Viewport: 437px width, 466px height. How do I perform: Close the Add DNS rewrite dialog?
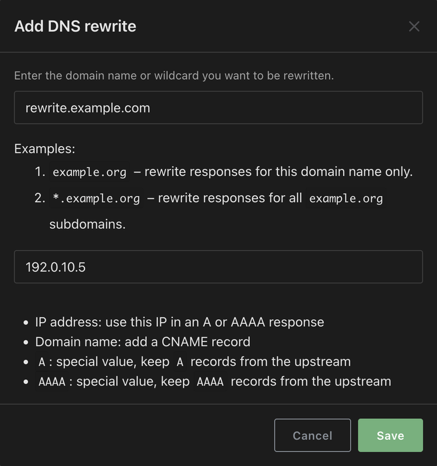coord(414,26)
